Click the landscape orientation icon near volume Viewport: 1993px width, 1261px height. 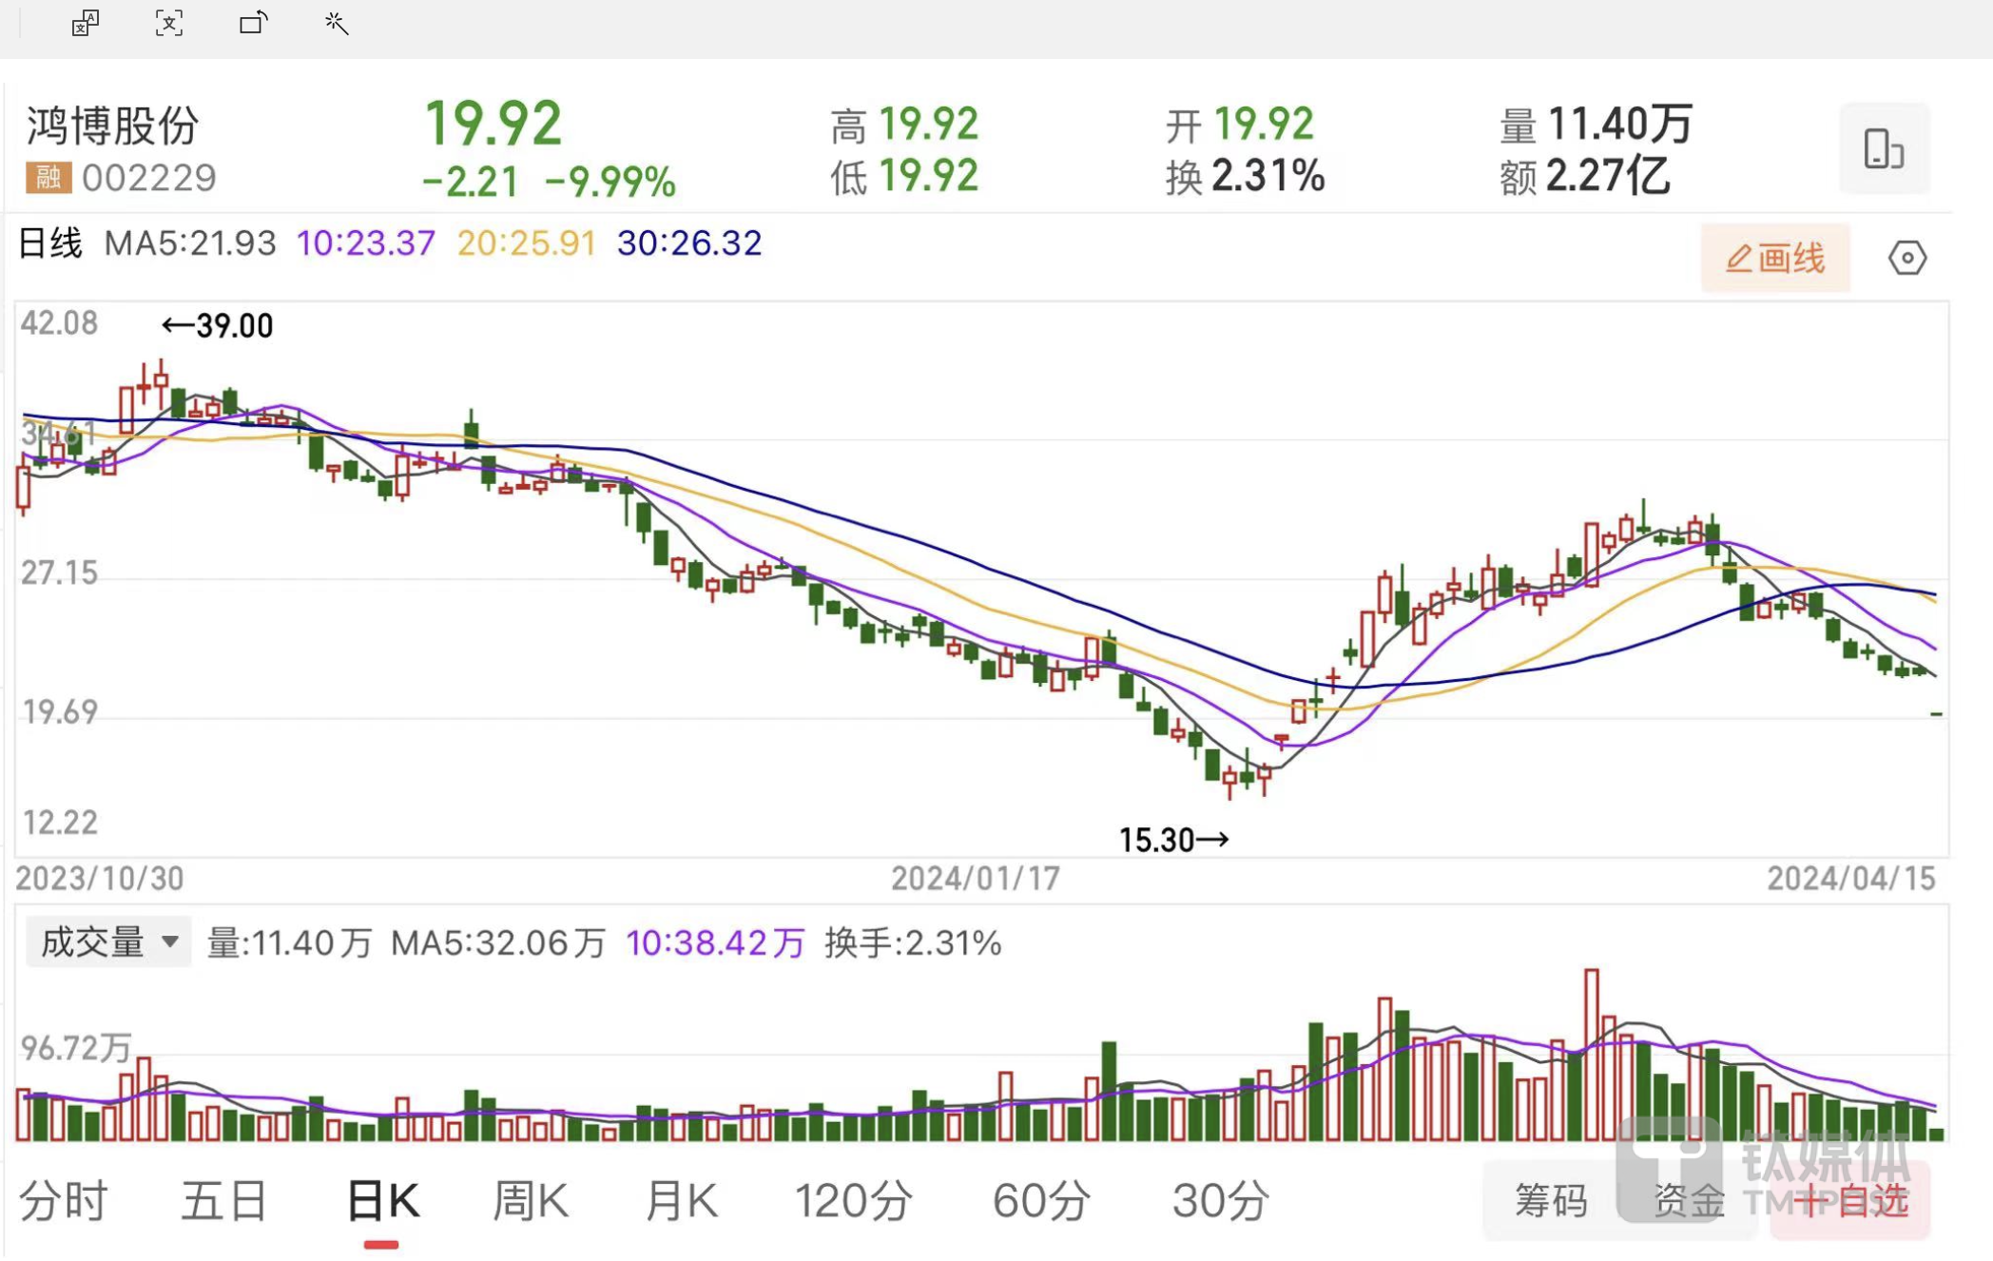point(1883,149)
